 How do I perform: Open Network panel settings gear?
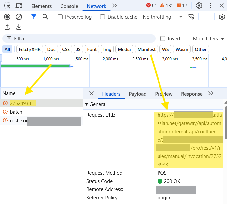coord(222,17)
